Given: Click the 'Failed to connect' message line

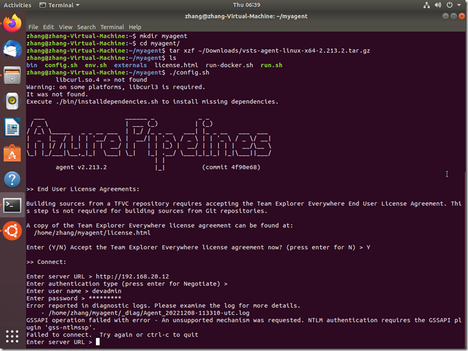Looking at the screenshot, I should click(112, 335).
